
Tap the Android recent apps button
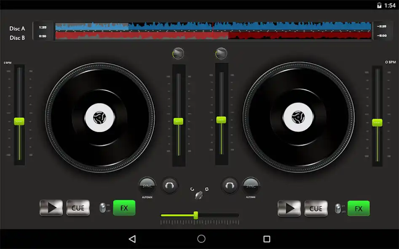267,239
